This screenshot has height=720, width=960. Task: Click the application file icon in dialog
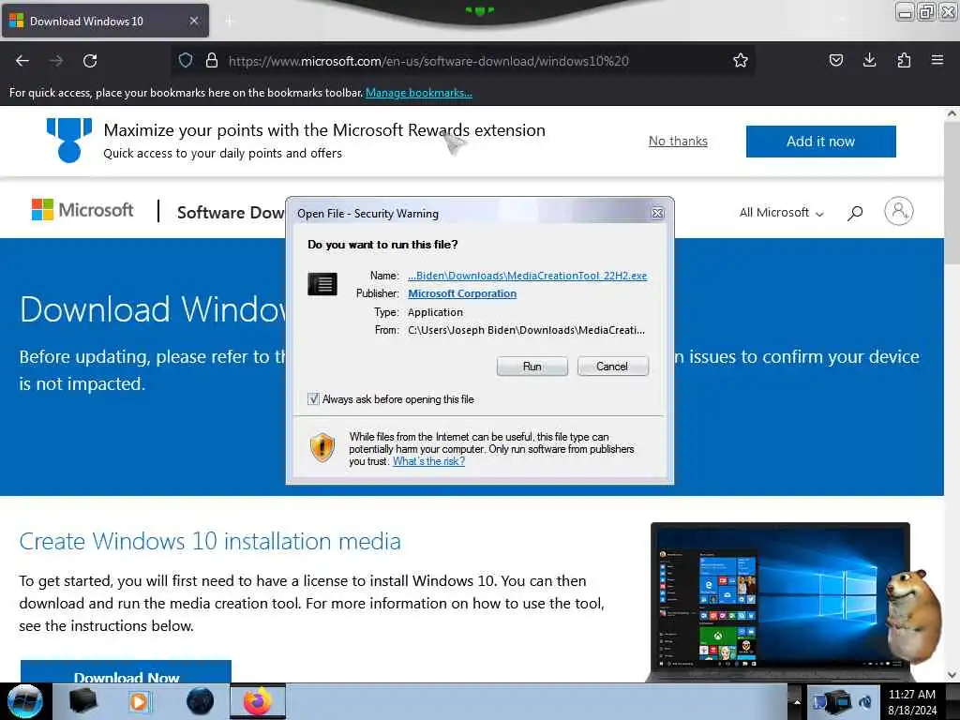[x=322, y=284]
